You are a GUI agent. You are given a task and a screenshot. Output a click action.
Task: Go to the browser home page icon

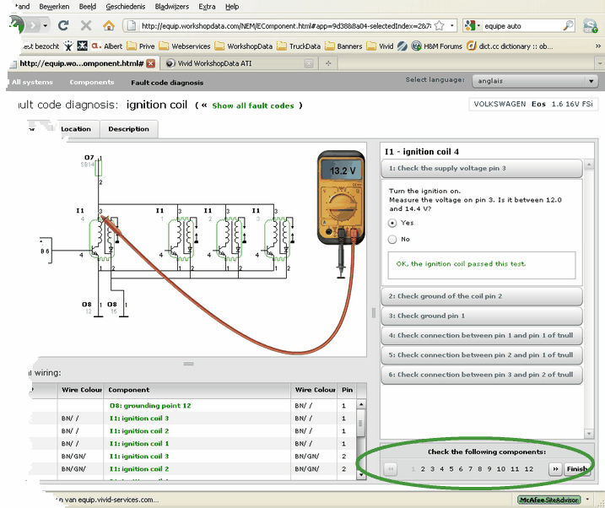tap(109, 26)
